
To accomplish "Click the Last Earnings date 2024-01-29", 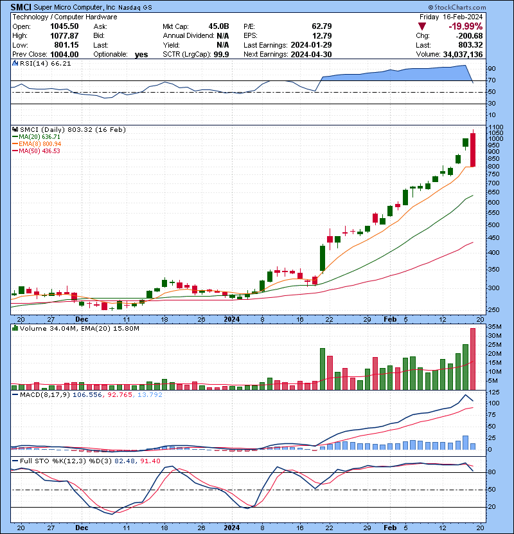I will 311,45.
